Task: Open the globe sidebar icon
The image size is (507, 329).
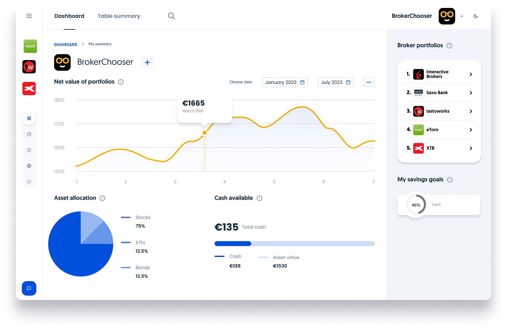Action: (29, 166)
